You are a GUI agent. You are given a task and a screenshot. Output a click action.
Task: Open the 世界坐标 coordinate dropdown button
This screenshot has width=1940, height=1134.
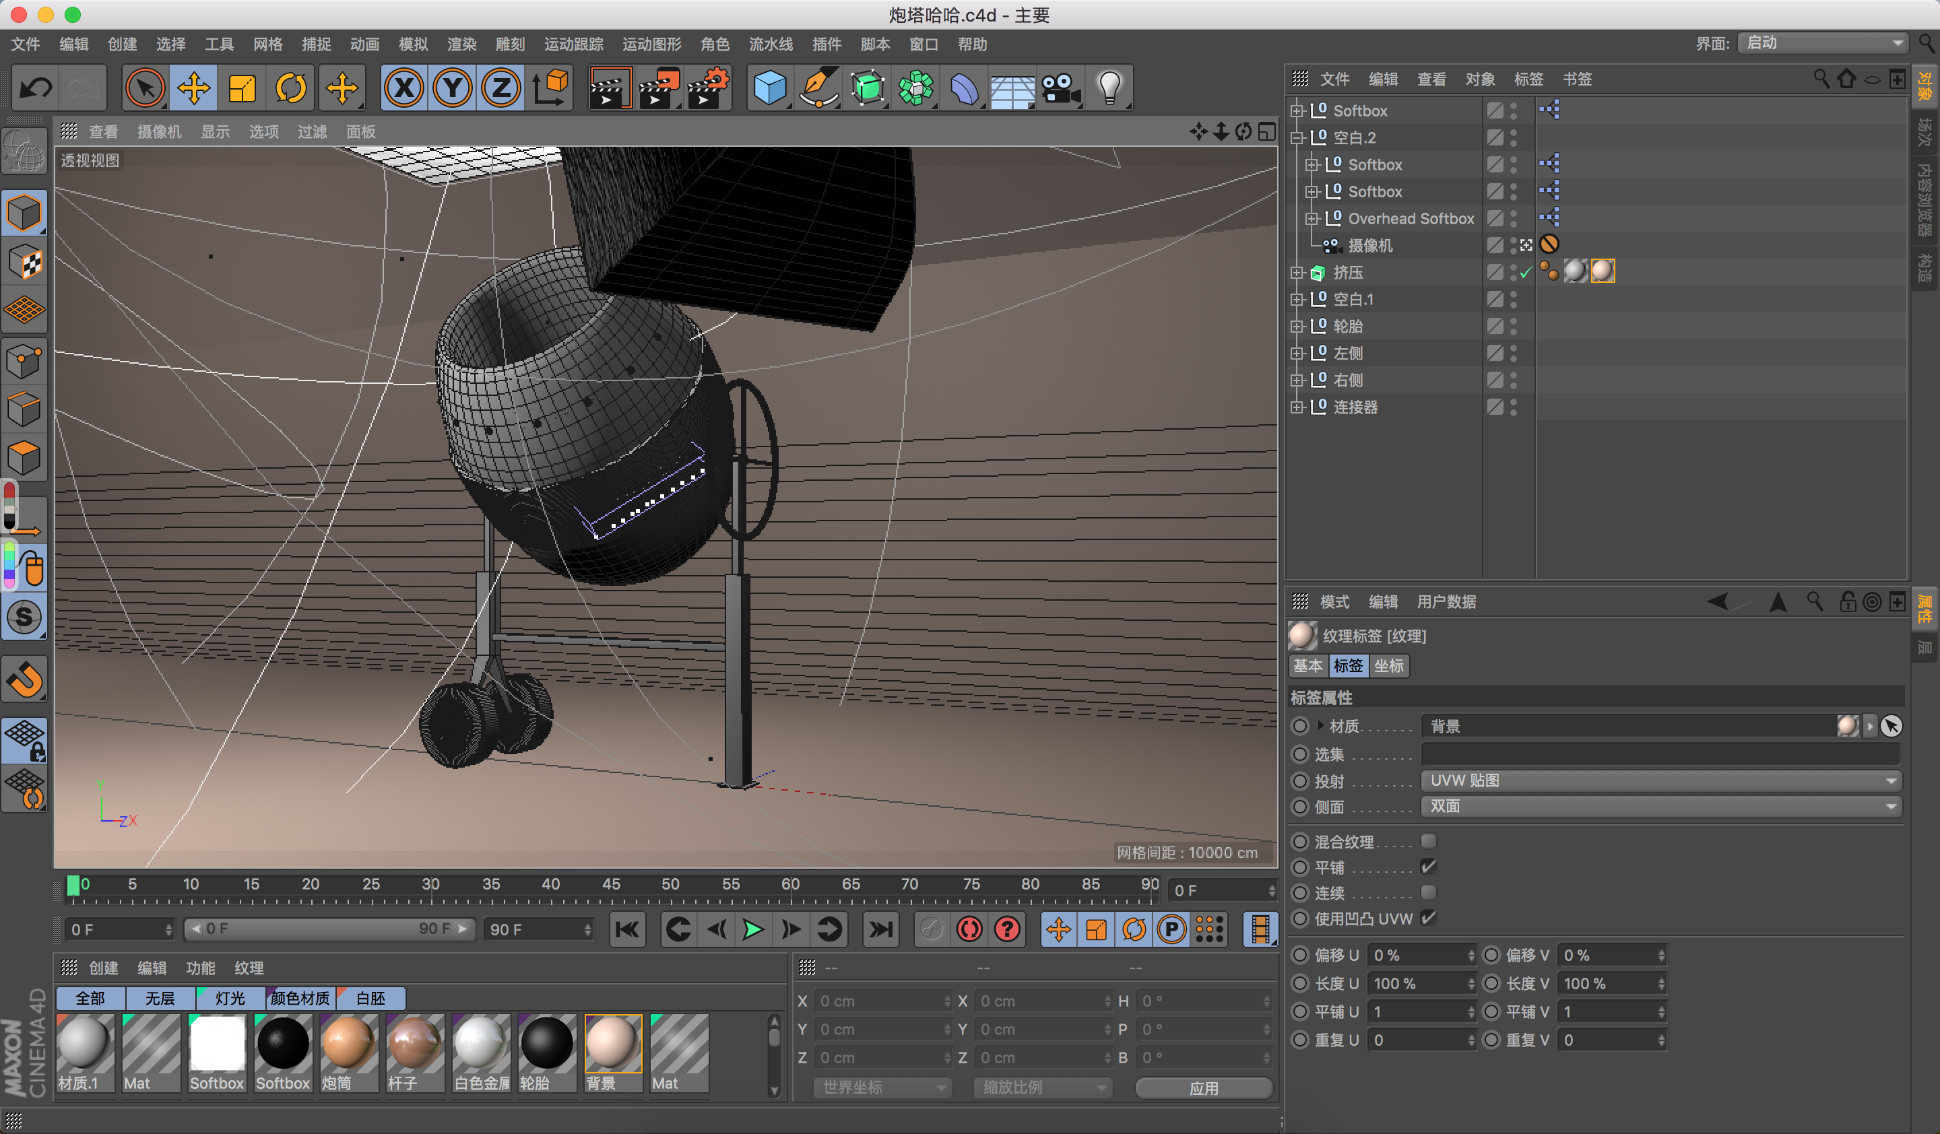(883, 1088)
